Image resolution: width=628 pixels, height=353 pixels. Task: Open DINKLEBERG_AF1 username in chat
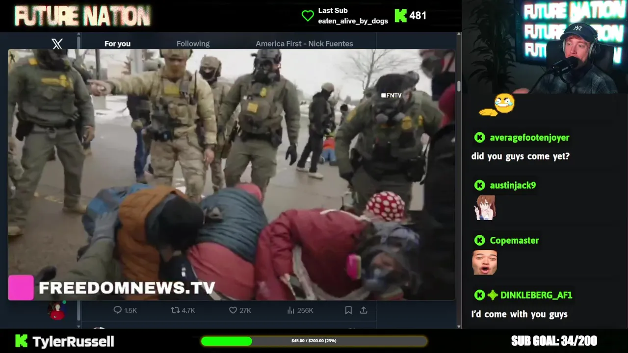point(536,295)
